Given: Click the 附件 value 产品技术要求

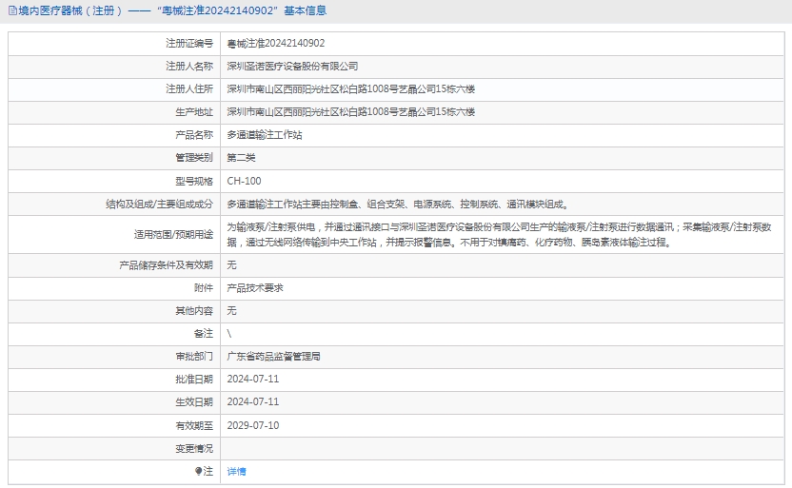Looking at the screenshot, I should (x=255, y=287).
